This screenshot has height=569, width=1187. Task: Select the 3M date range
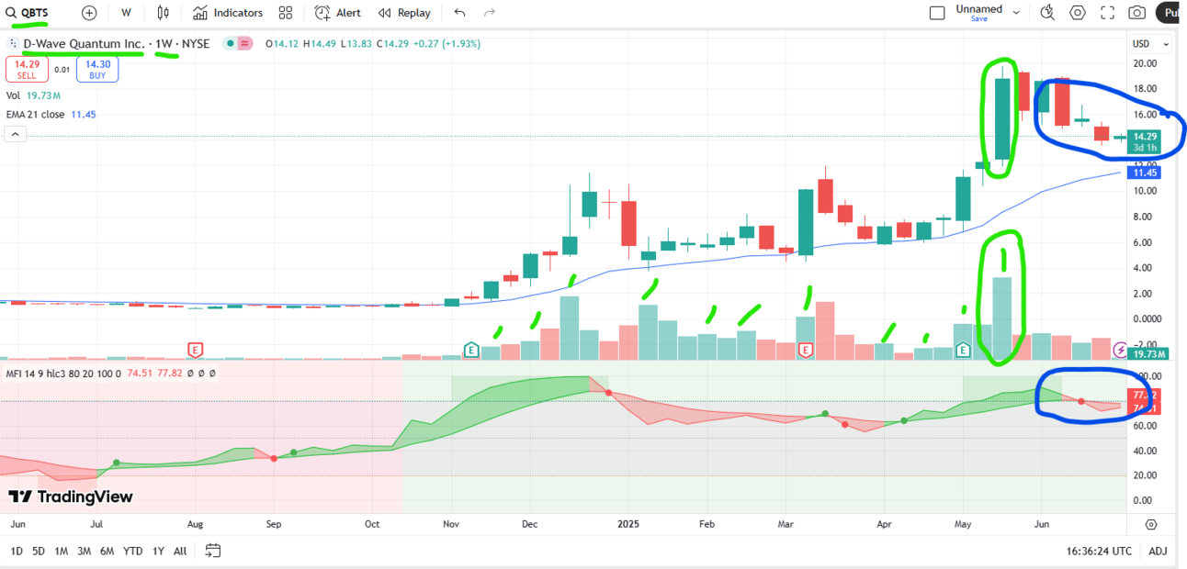85,551
